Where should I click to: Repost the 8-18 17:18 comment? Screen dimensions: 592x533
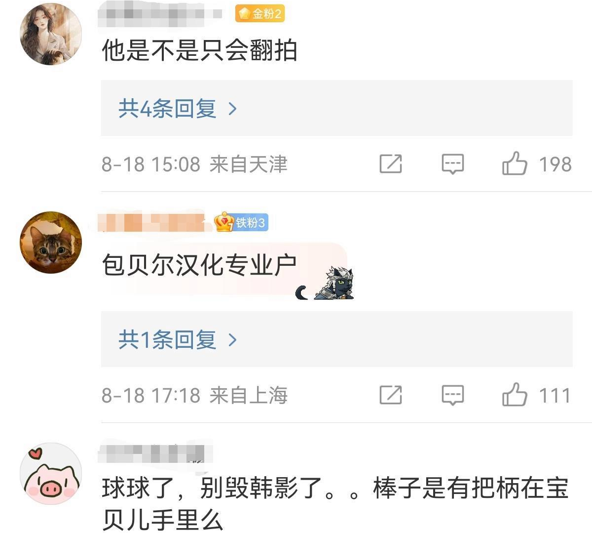391,395
